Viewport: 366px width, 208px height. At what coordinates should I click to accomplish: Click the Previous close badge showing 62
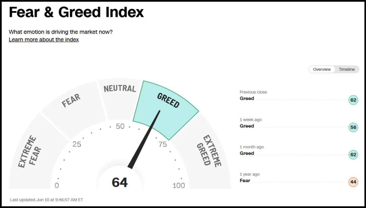click(x=353, y=100)
